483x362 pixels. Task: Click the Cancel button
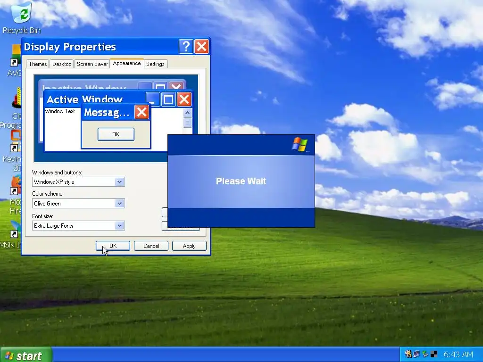coord(151,246)
